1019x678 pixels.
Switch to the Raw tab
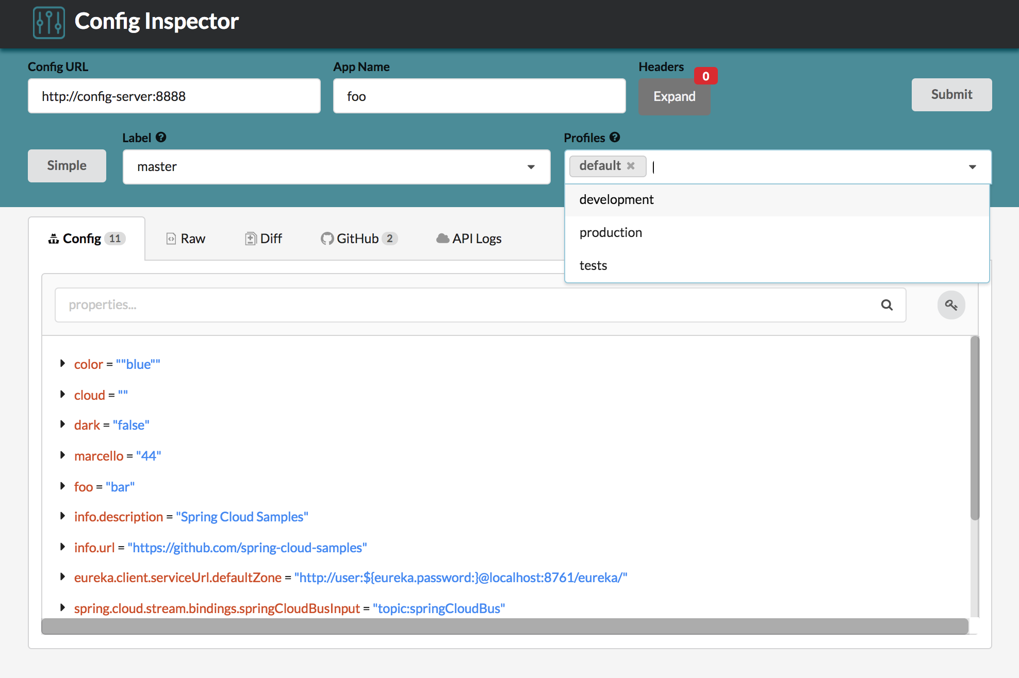[x=186, y=239]
